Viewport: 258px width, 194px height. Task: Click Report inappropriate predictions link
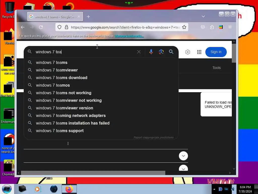[153, 137]
